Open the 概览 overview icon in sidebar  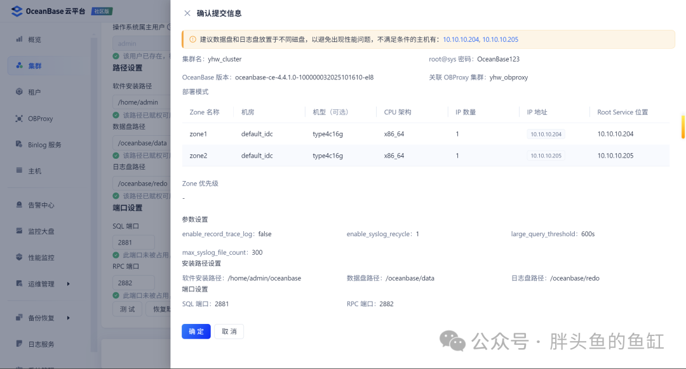coord(19,39)
